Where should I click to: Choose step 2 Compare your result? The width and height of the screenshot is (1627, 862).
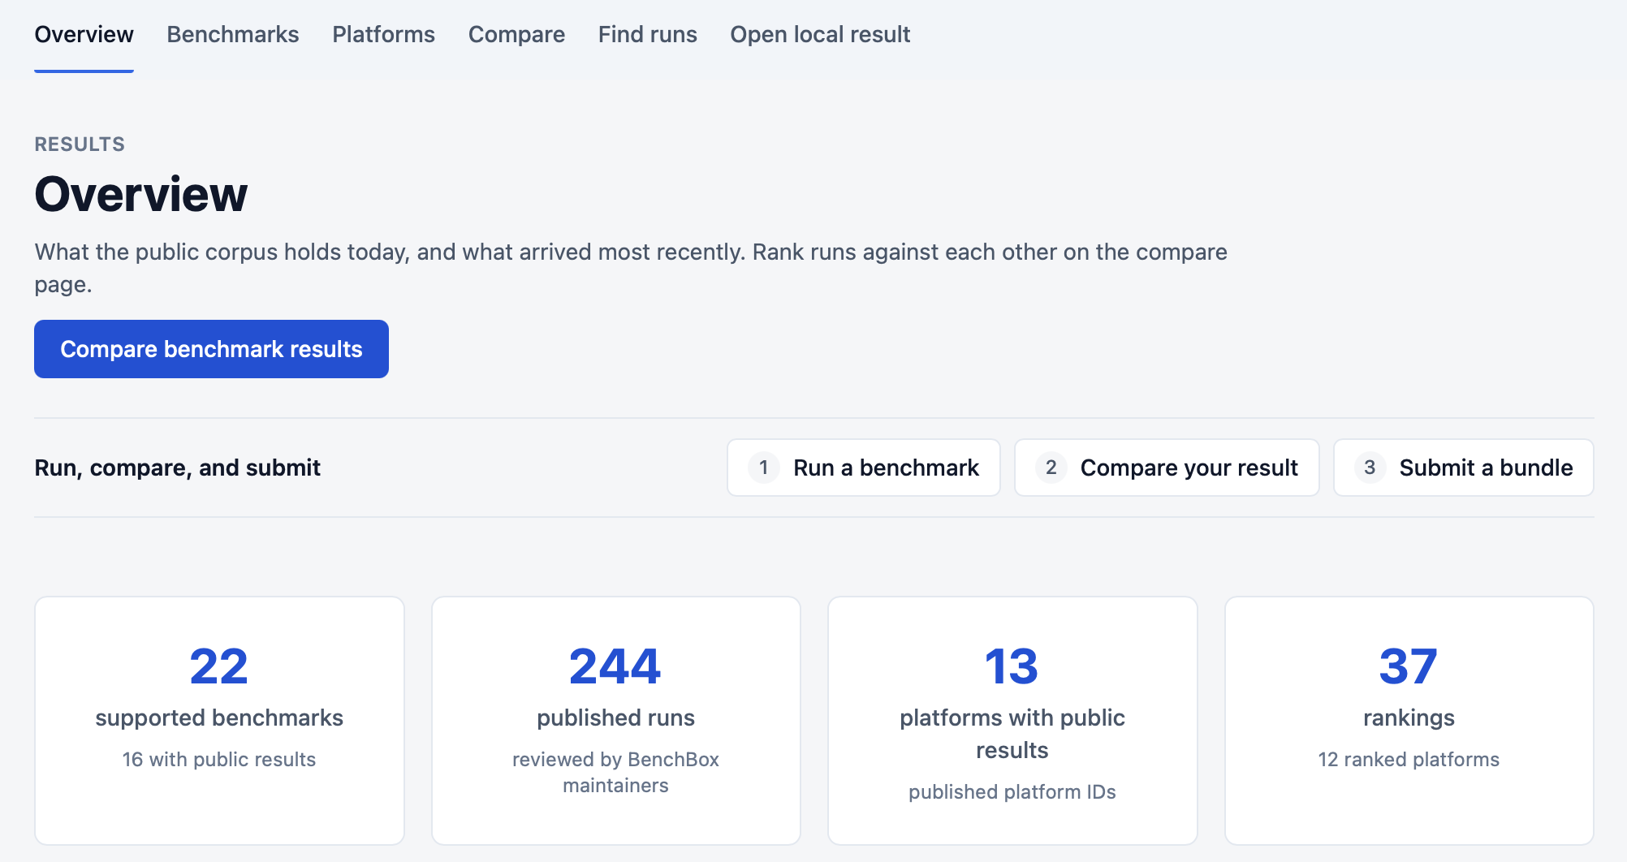point(1167,468)
